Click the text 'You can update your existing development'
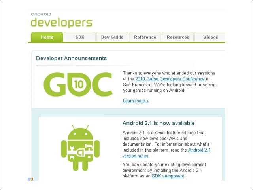 164,165
